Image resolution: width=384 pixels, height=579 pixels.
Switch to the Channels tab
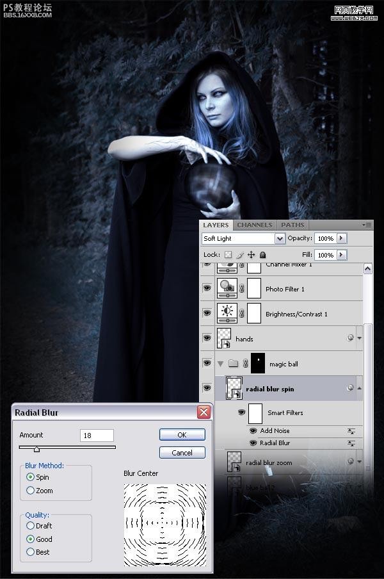pyautogui.click(x=255, y=225)
